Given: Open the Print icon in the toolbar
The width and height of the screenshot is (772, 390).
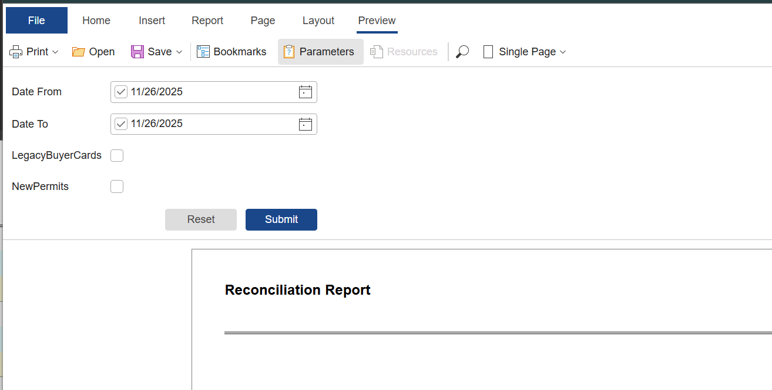Looking at the screenshot, I should click(x=15, y=51).
